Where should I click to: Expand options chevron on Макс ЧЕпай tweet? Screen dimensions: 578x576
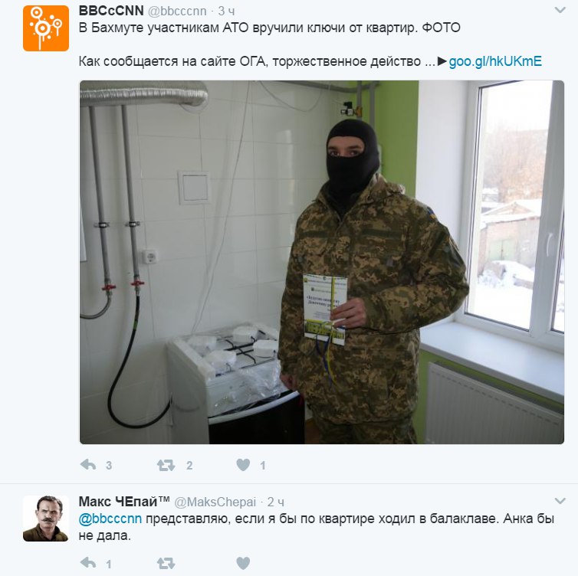(560, 501)
